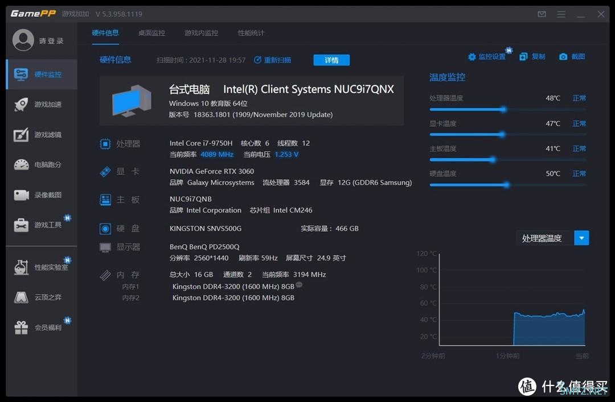
Task: Click the 处理器温度 48℃ slider bar
Action: click(x=507, y=110)
